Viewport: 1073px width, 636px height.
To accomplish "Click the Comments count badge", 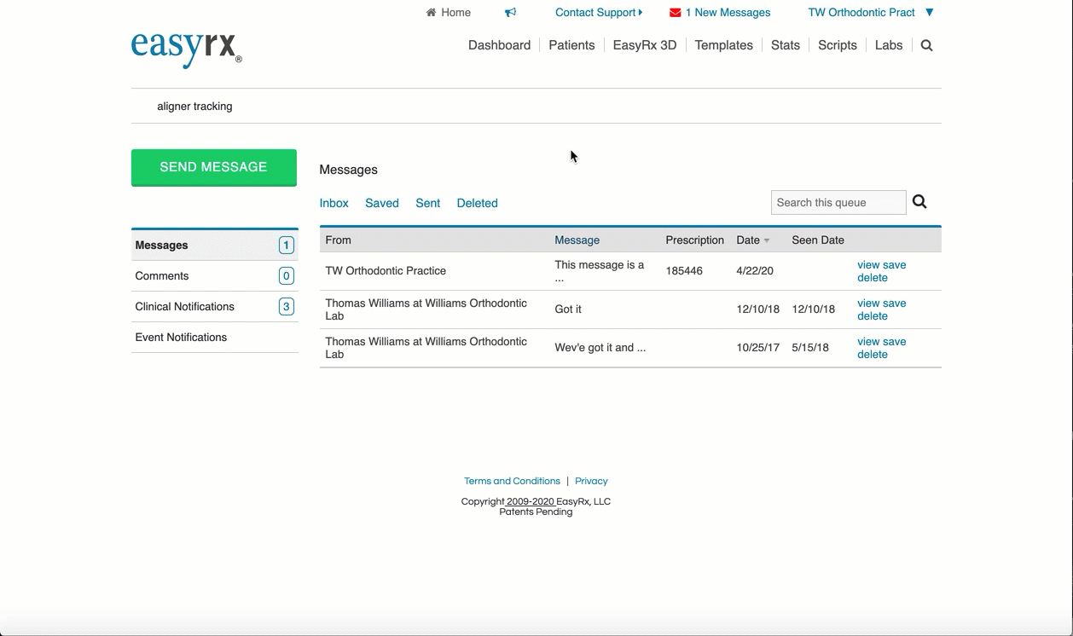I will click(x=287, y=276).
